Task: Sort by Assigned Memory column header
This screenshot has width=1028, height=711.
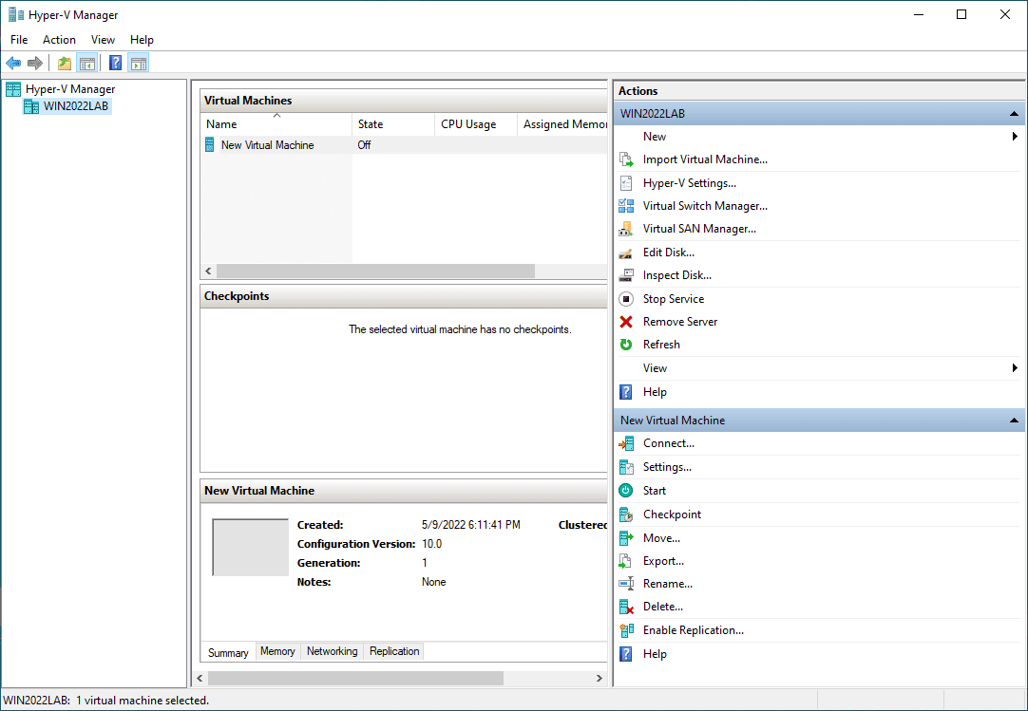Action: pyautogui.click(x=563, y=123)
